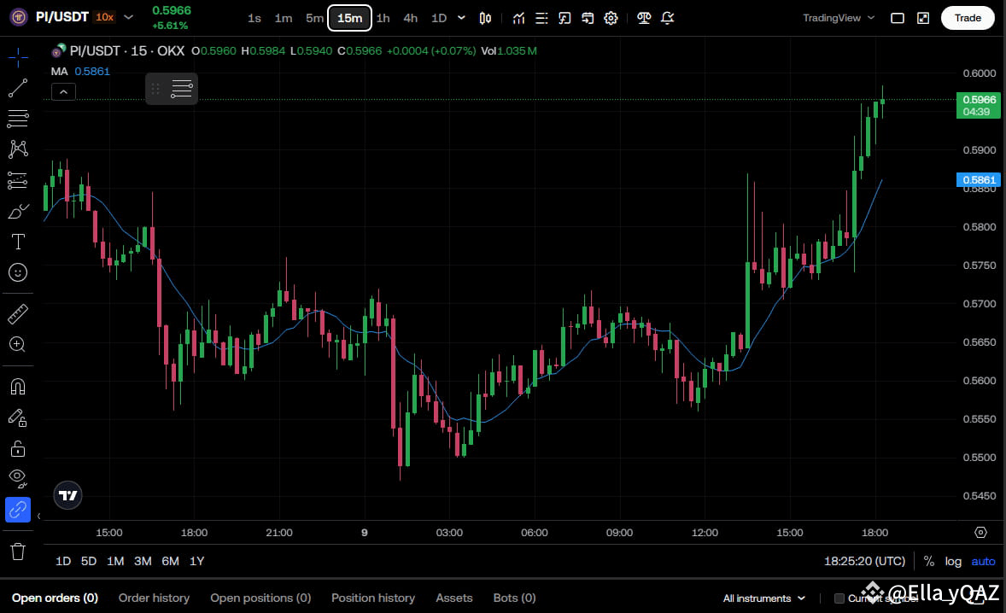Image resolution: width=1006 pixels, height=613 pixels.
Task: Set bottom chart range to 1D
Action: tap(63, 561)
